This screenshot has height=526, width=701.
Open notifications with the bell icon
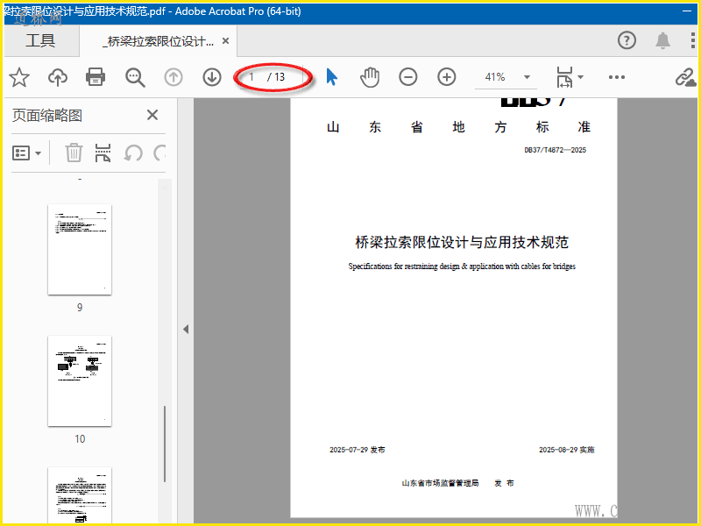[x=662, y=40]
